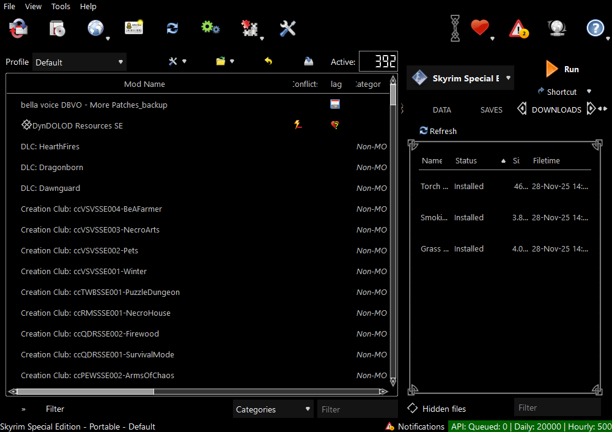This screenshot has height=432, width=612.
Task: Open the puzzle piece Tools icon
Action: (x=249, y=28)
